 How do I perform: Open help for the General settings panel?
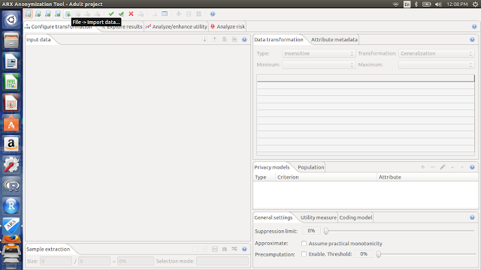coord(472,217)
